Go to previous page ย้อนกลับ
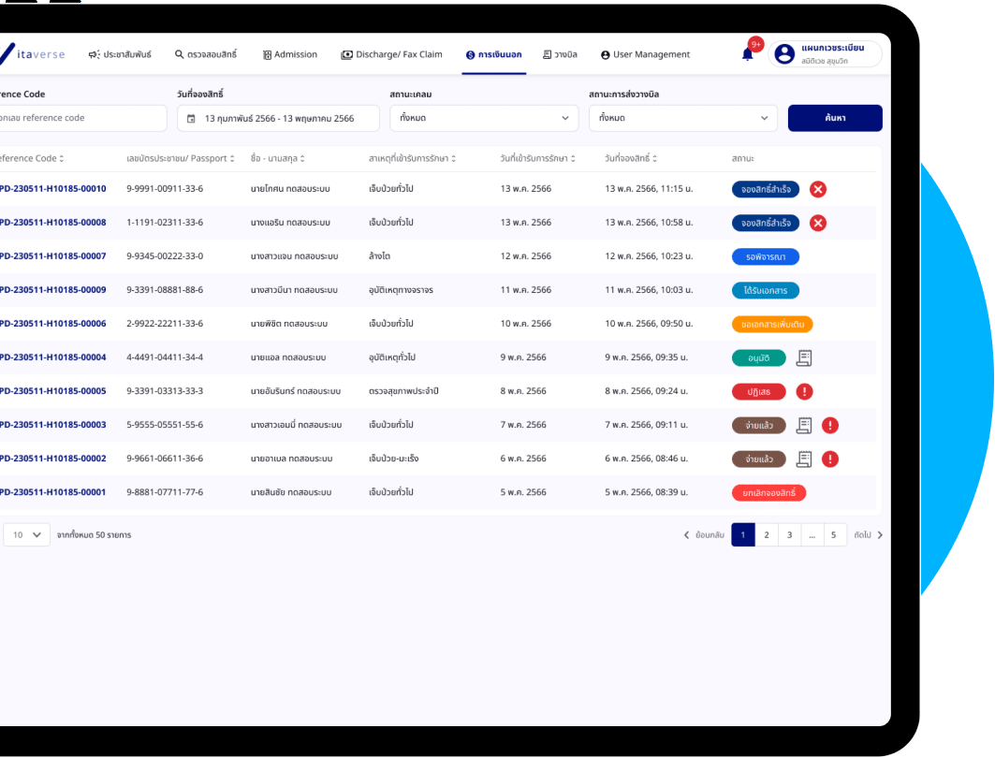Screen dimensions: 995x758 point(704,534)
